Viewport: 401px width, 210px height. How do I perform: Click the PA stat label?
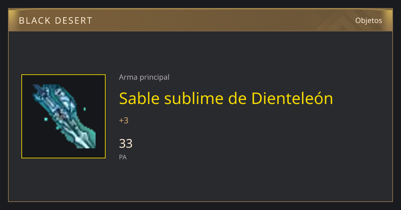pyautogui.click(x=123, y=157)
